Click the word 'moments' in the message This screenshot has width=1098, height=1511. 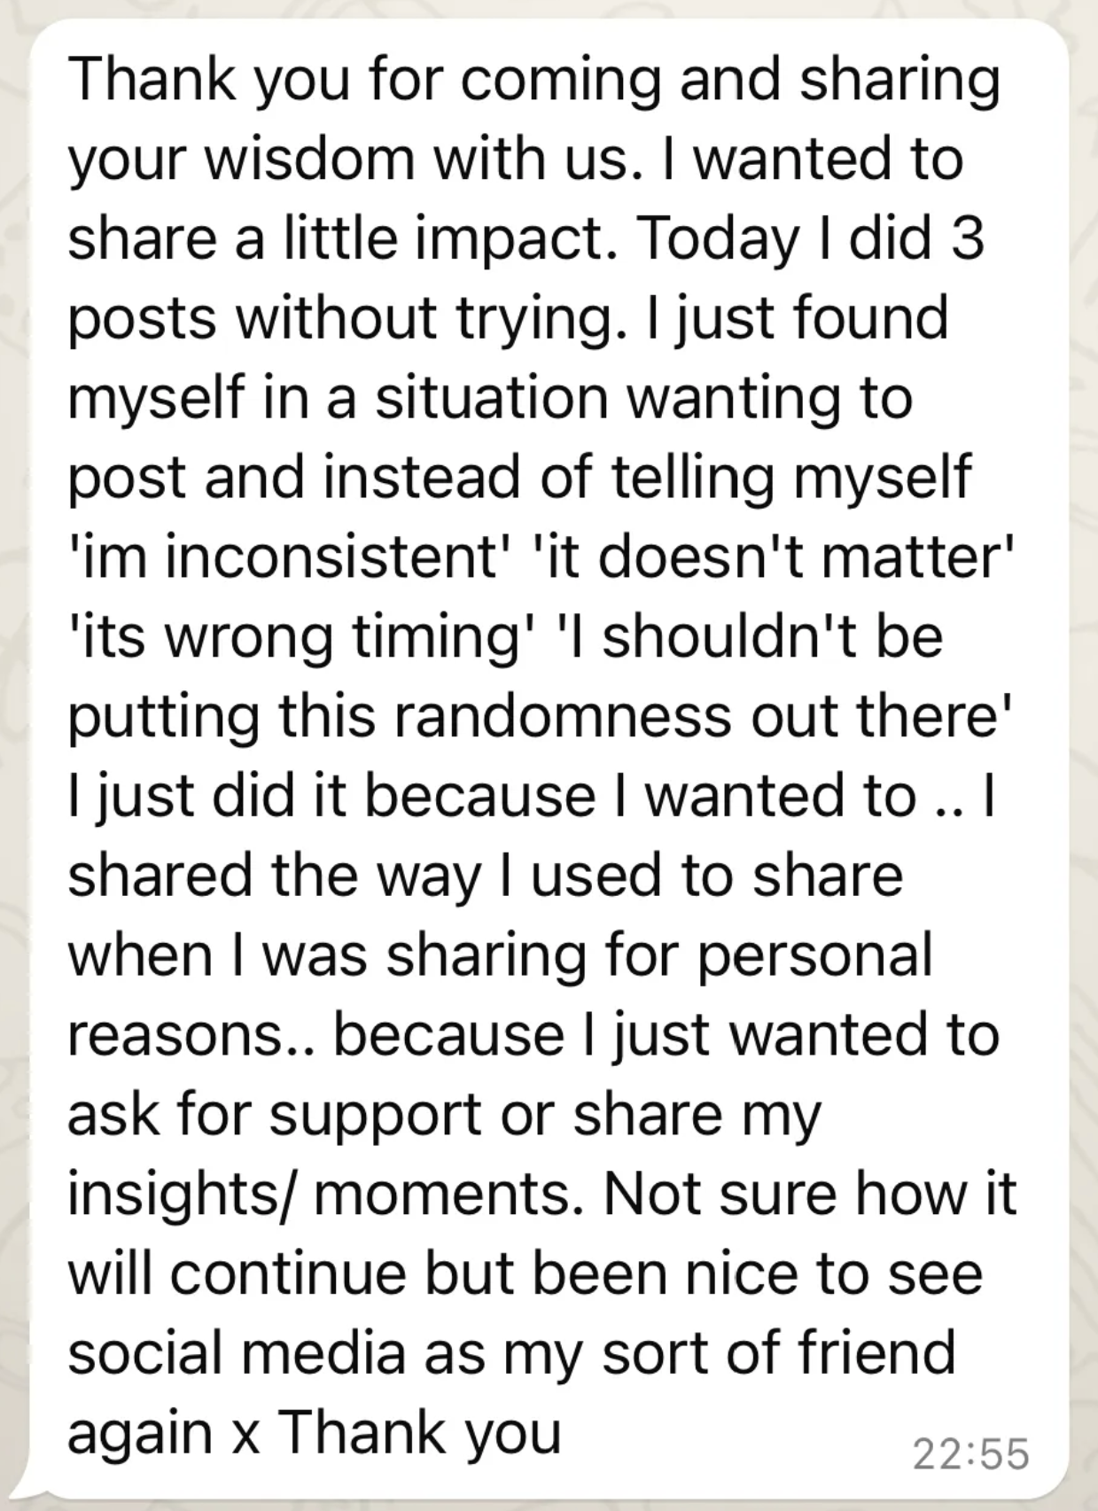point(440,1195)
